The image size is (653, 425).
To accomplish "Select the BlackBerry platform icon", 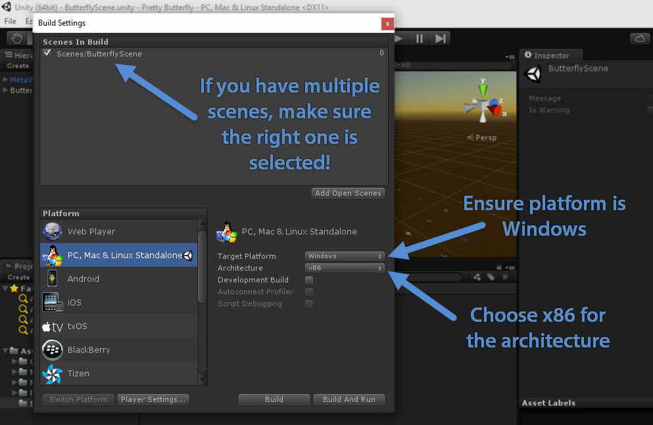I will pos(53,349).
